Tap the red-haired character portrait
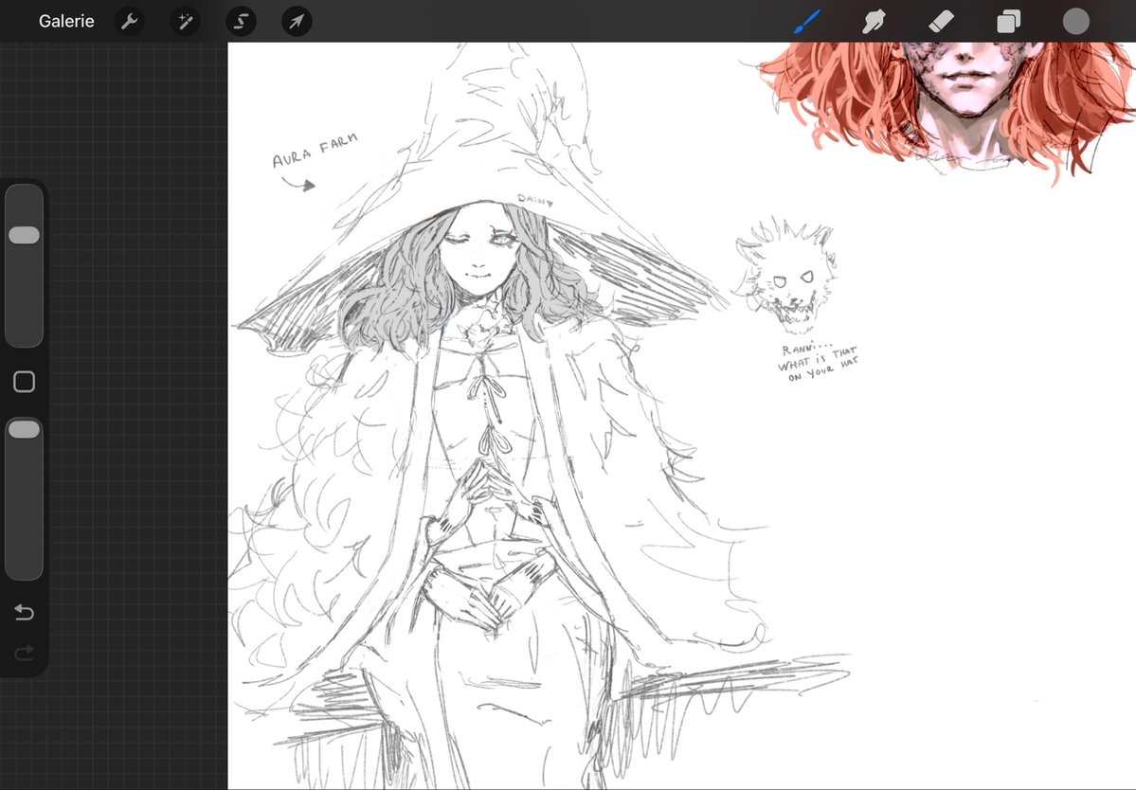This screenshot has height=790, width=1136. pyautogui.click(x=947, y=109)
